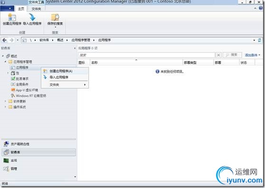Clear the search with the X button

(x=218, y=55)
